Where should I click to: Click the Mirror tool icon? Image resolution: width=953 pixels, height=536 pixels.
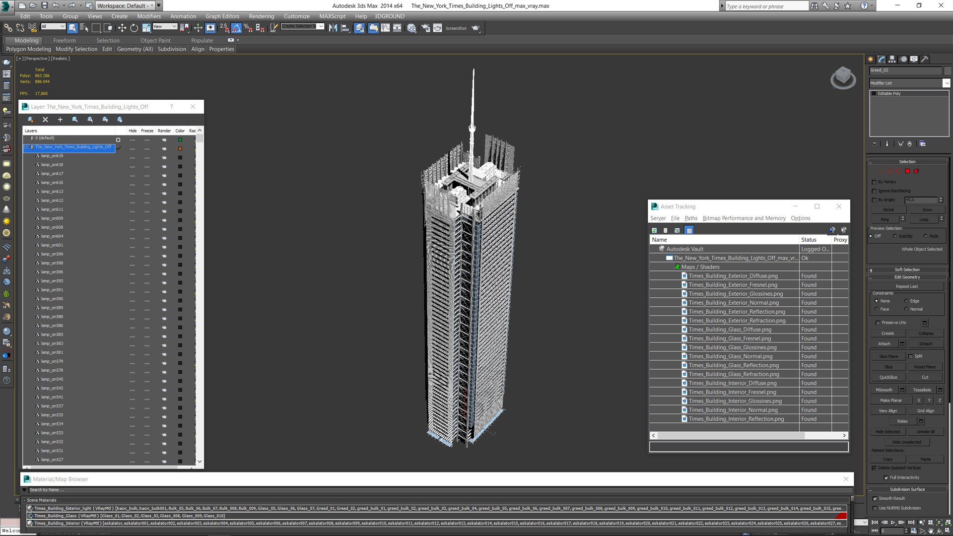tap(333, 28)
